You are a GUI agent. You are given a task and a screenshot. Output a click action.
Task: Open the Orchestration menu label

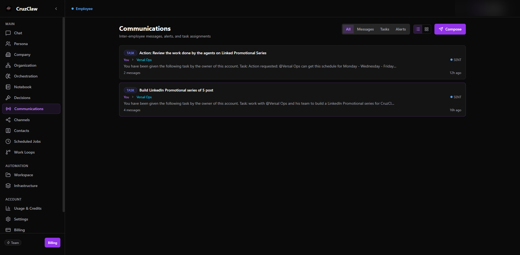tap(26, 76)
